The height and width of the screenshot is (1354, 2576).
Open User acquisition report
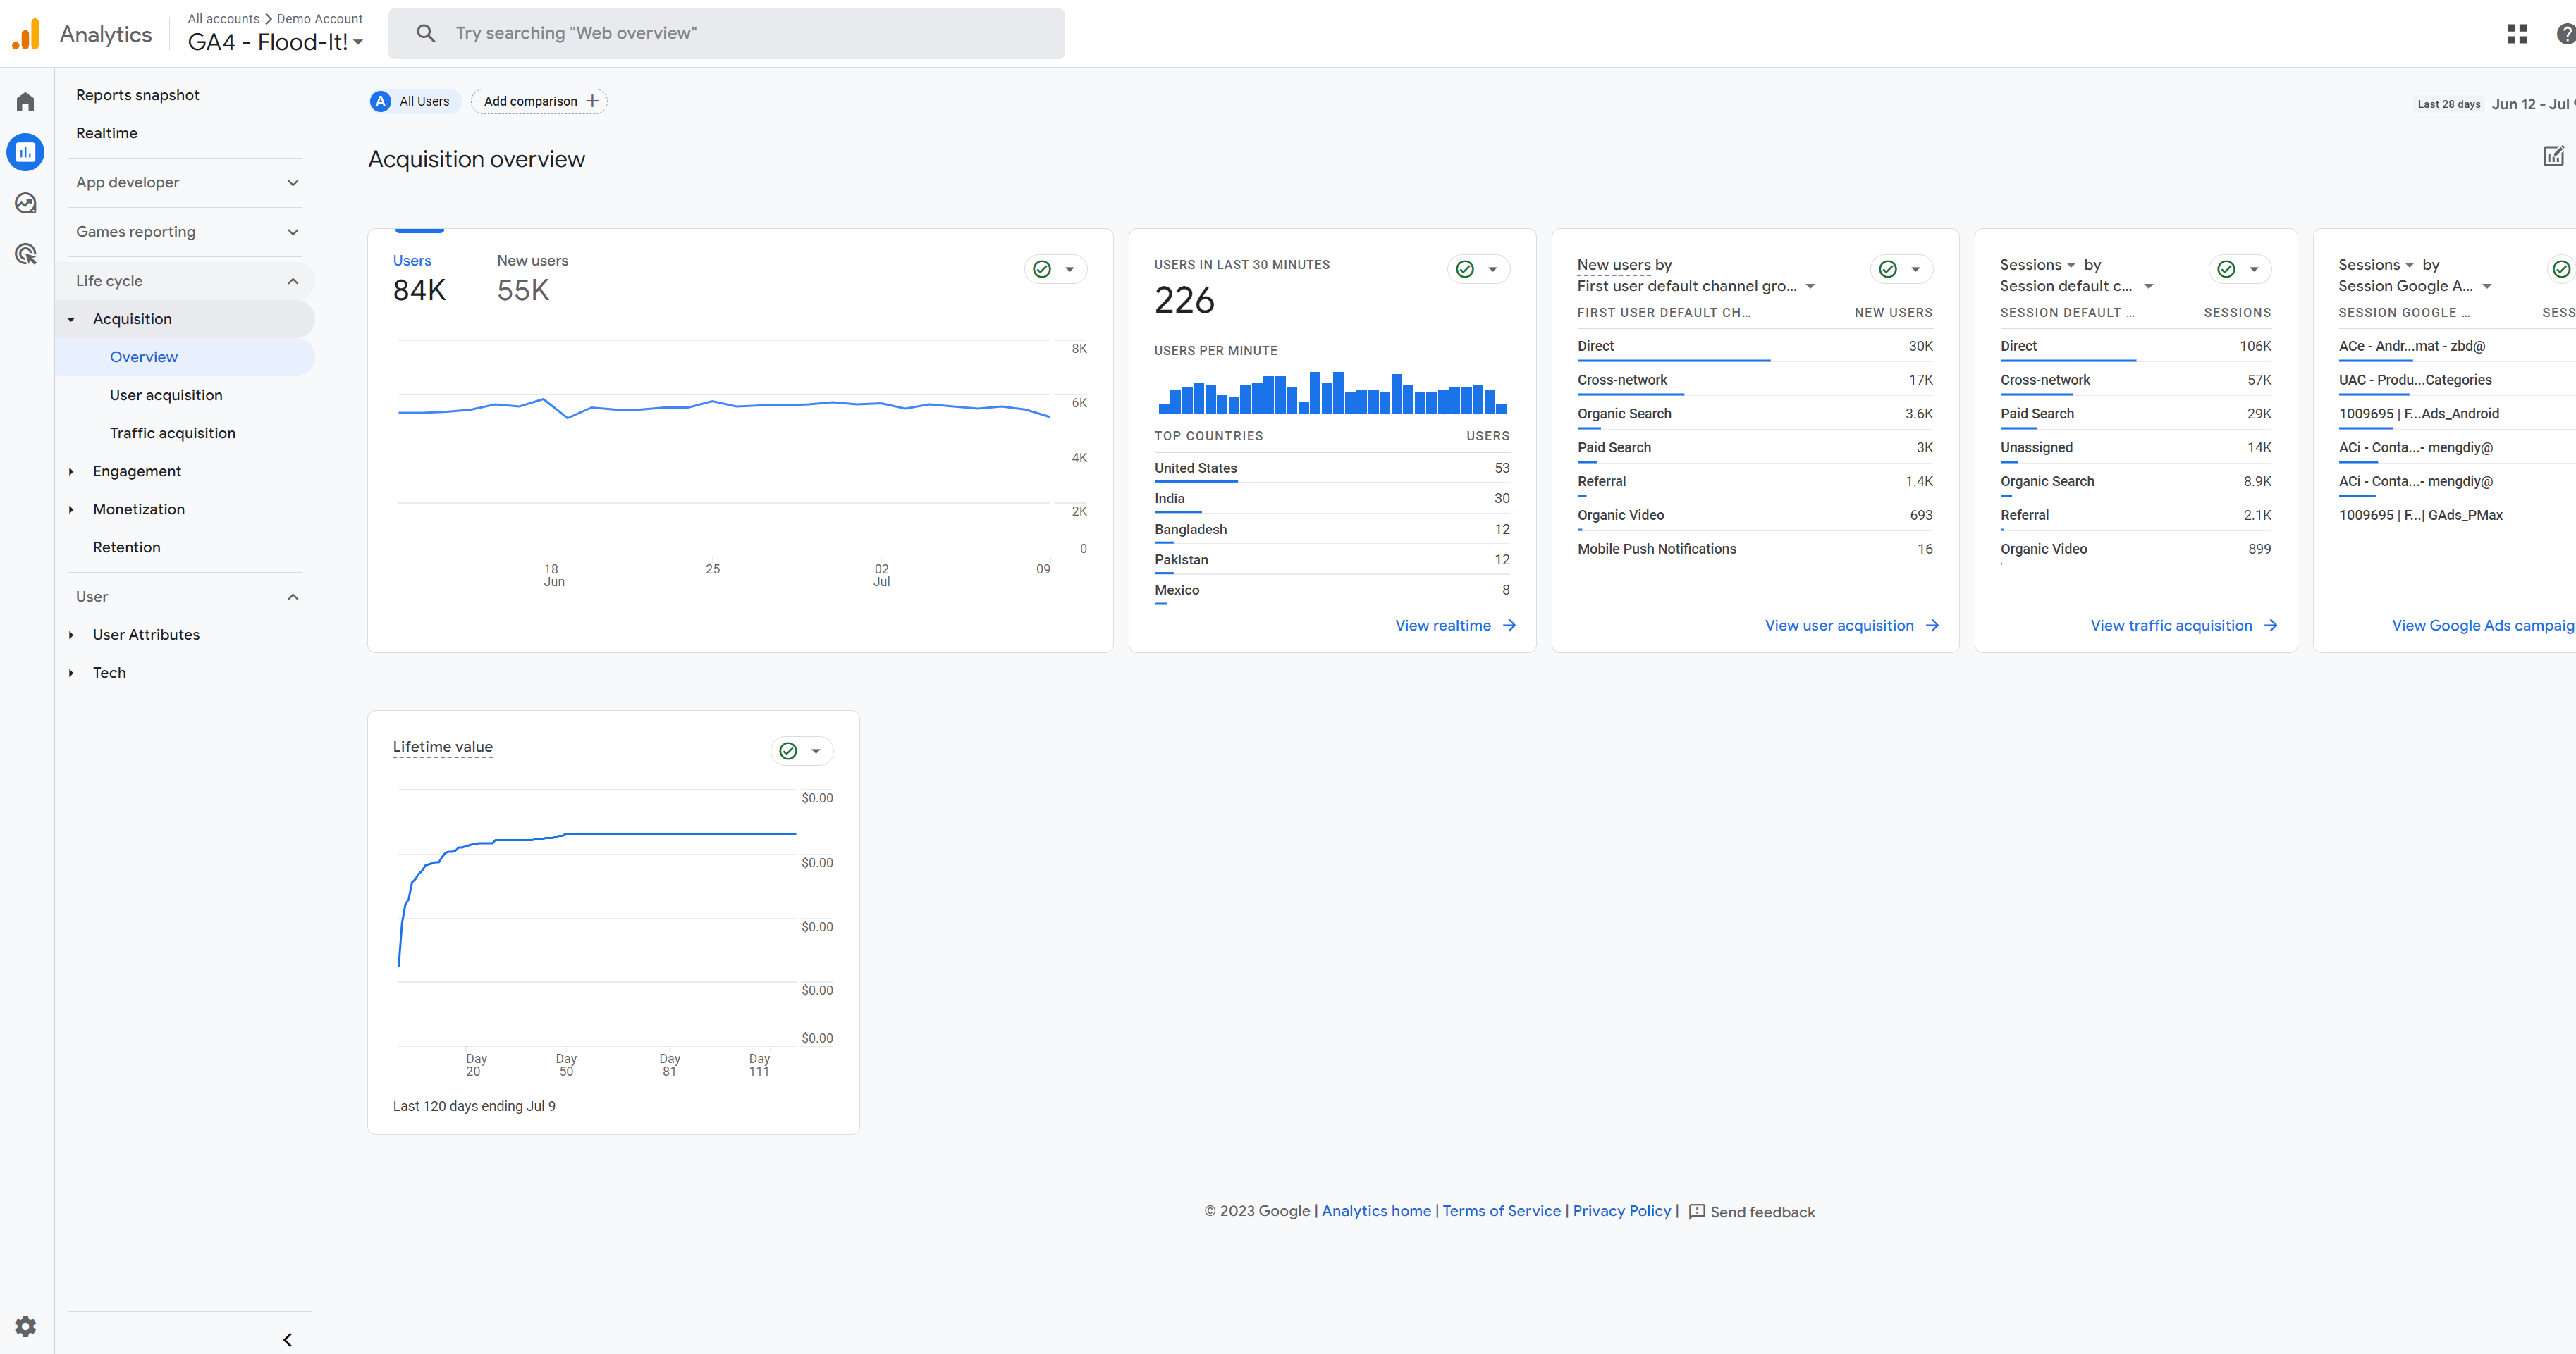(166, 395)
